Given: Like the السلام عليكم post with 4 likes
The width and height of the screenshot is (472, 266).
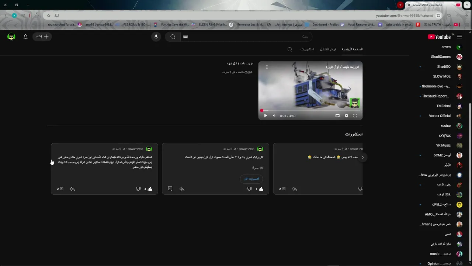Looking at the screenshot, I should tap(150, 189).
